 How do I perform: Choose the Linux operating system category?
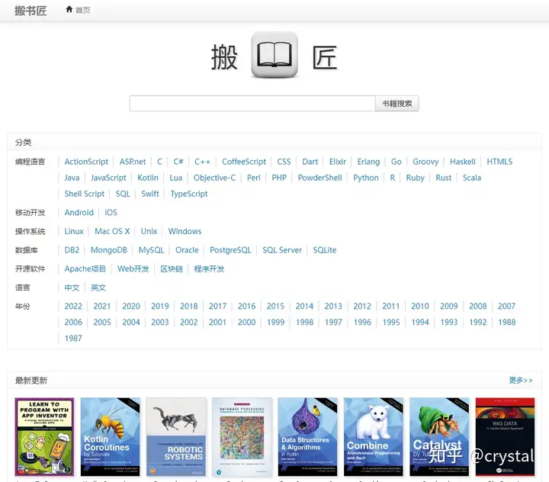(x=74, y=231)
